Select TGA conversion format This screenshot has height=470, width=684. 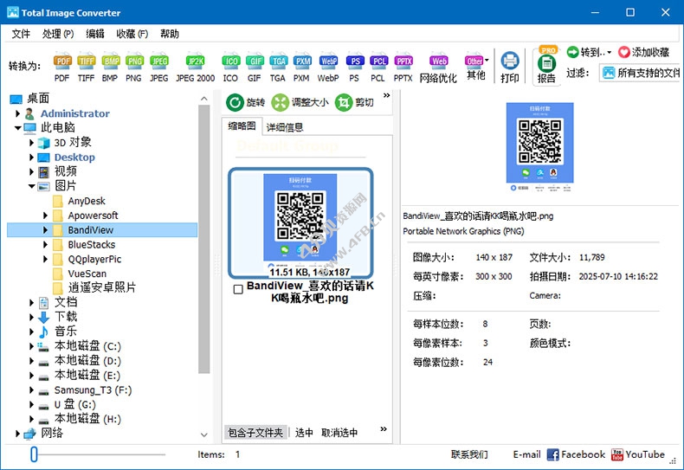(x=277, y=67)
